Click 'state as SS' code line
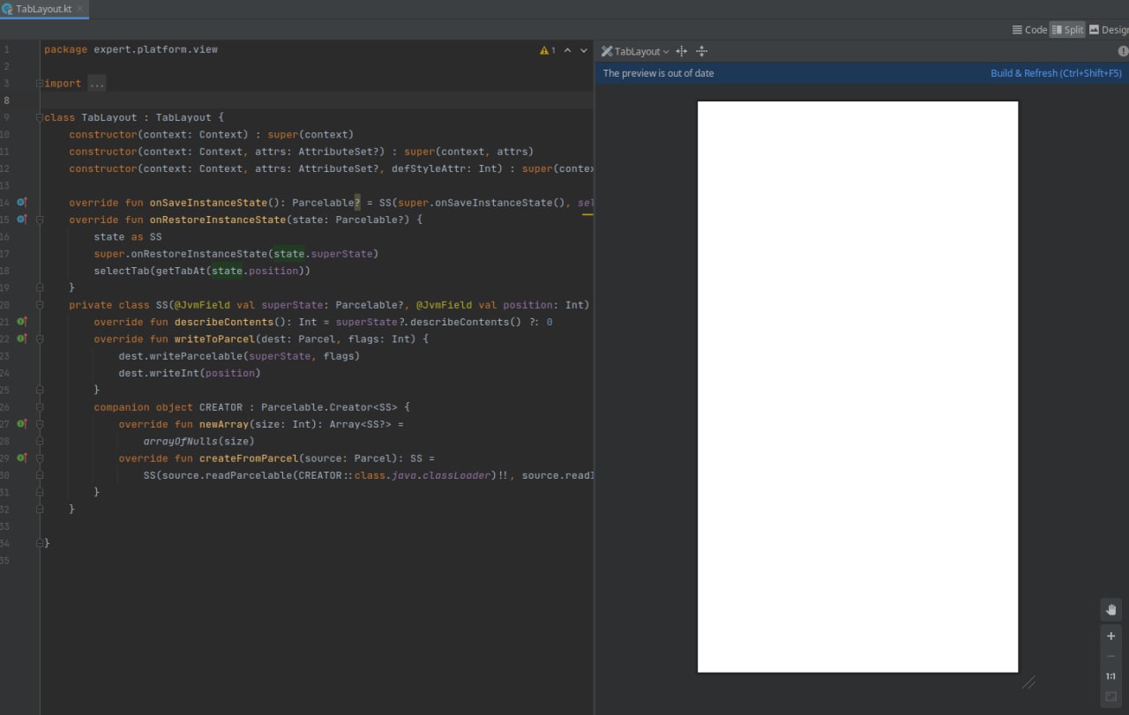 pos(128,236)
